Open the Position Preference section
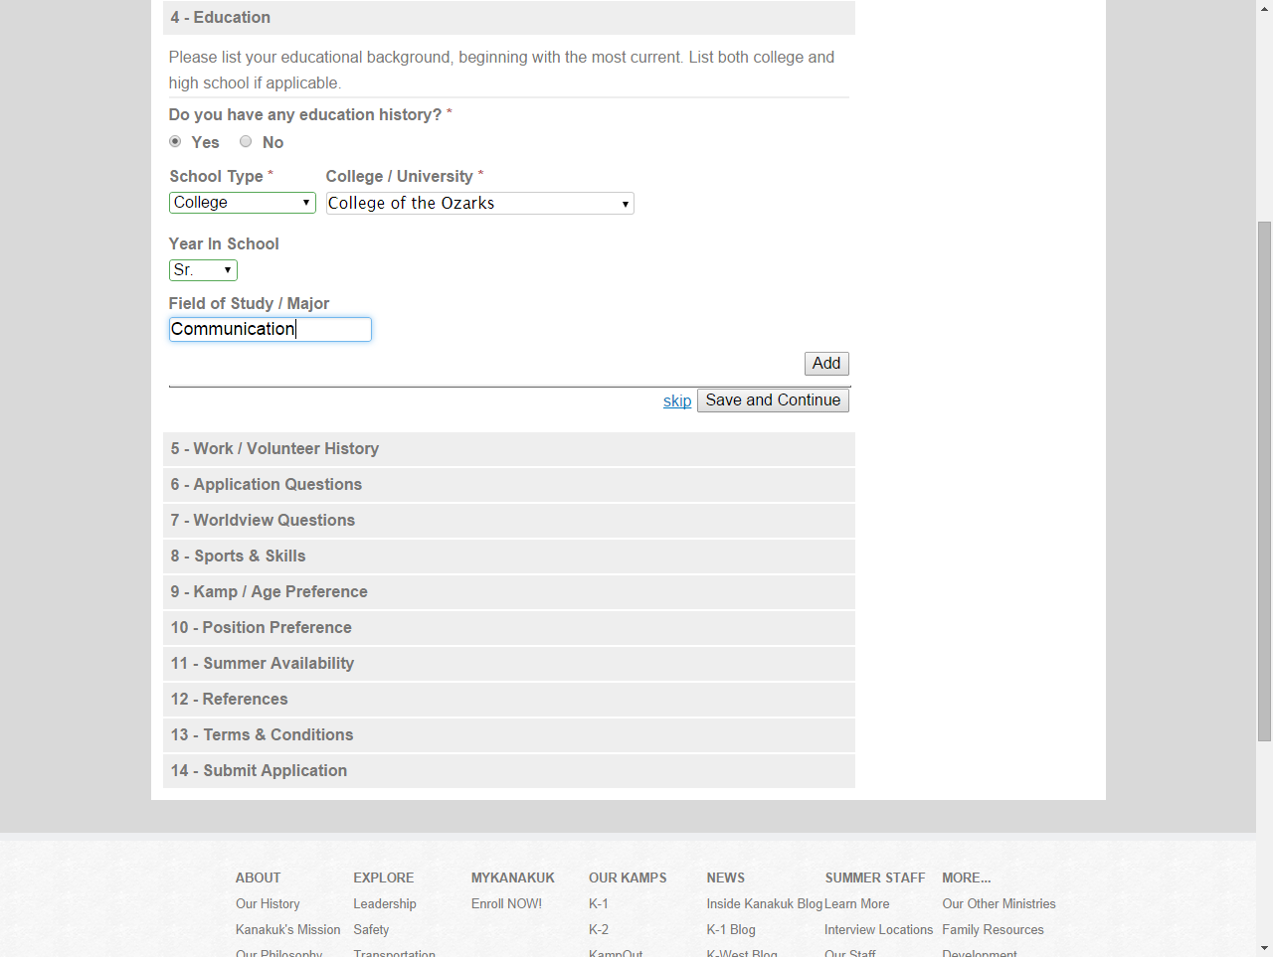 click(x=262, y=628)
